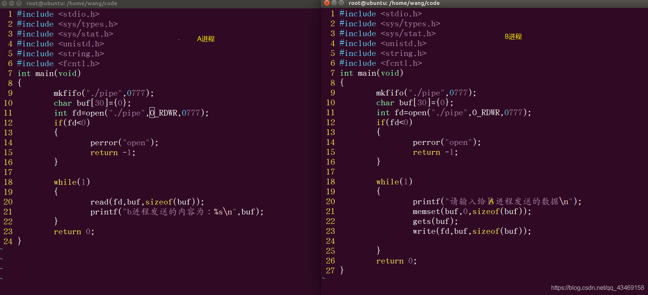The image size is (648, 295).
Task: Click the left window title root@ubuntu: /home/wang/code
Action: 72,3
